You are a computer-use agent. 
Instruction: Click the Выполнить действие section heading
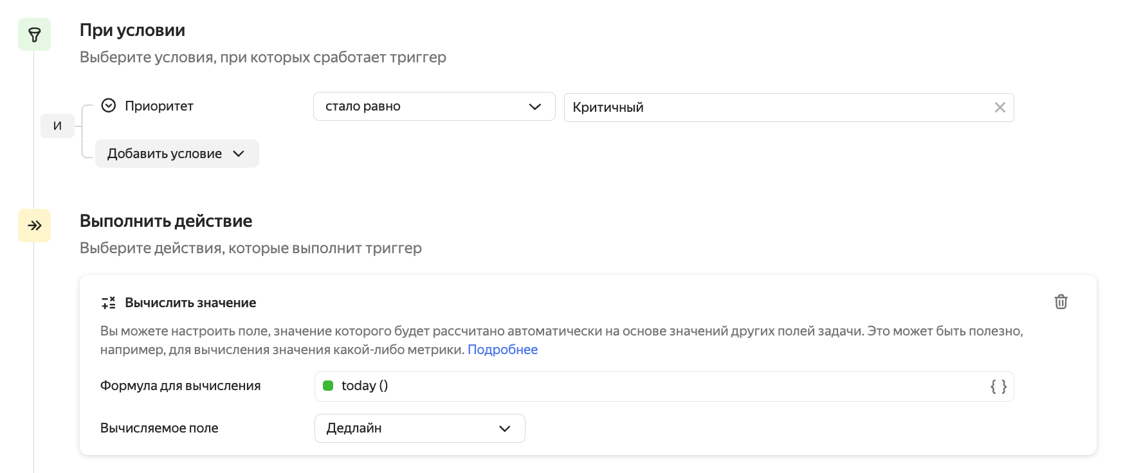pyautogui.click(x=166, y=221)
